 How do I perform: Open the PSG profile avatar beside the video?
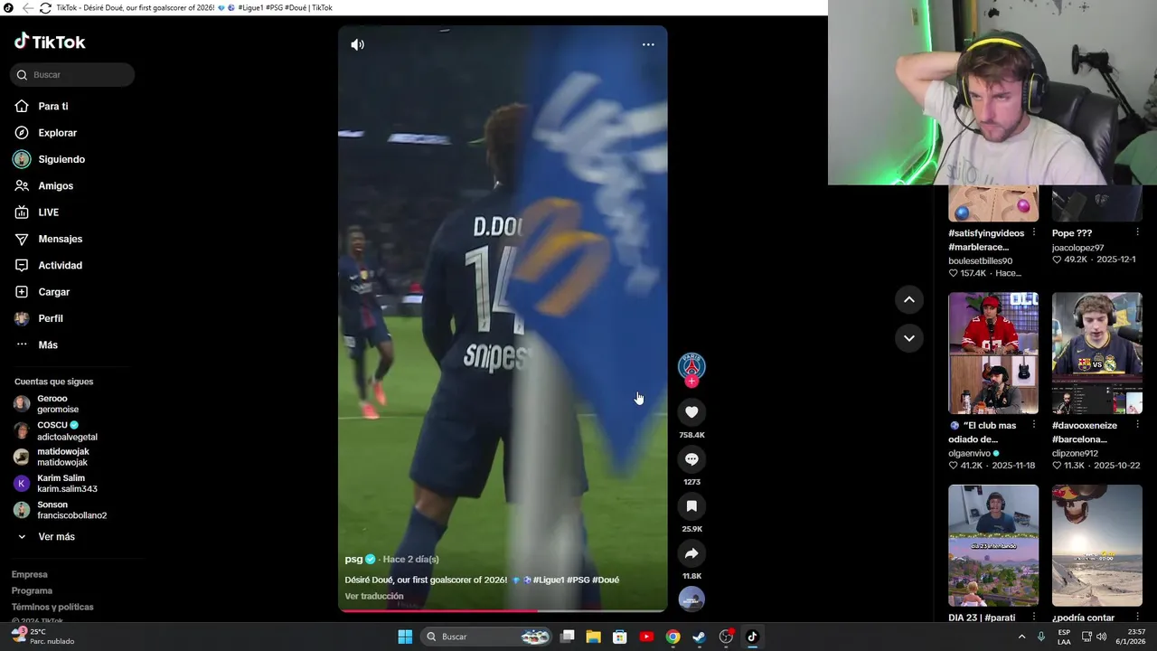pyautogui.click(x=691, y=365)
